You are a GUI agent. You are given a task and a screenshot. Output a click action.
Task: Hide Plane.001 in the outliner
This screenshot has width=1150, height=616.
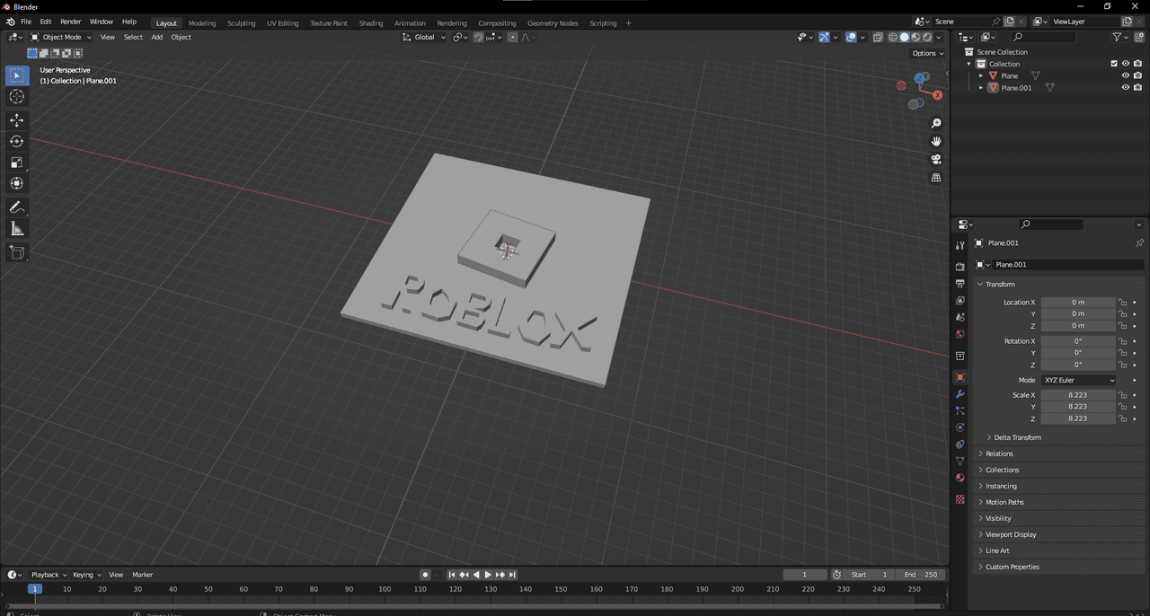pyautogui.click(x=1125, y=88)
